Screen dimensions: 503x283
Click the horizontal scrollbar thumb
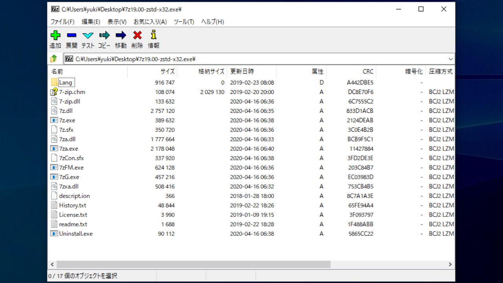pyautogui.click(x=193, y=265)
